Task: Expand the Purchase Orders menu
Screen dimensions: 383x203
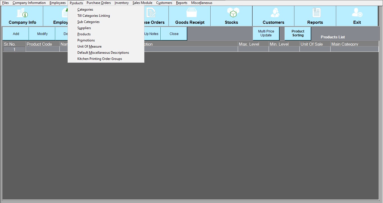Action: (99, 3)
